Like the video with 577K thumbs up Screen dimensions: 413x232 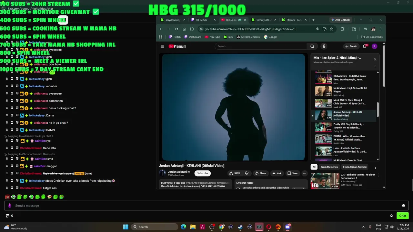(235, 173)
